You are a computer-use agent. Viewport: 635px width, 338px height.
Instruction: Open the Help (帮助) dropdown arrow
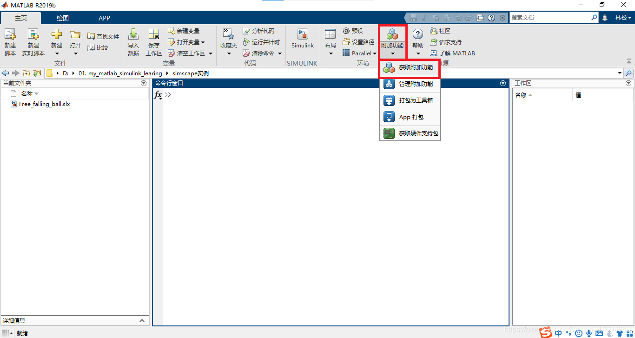tap(418, 53)
